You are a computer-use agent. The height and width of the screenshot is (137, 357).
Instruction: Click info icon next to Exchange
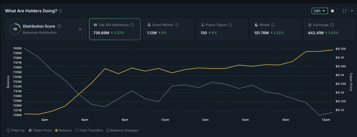331,25
